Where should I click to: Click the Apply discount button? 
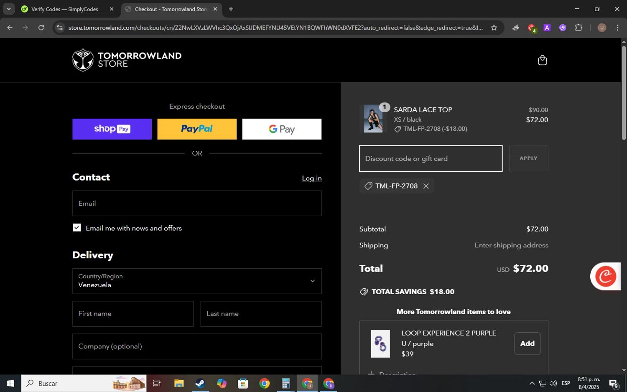[529, 158]
